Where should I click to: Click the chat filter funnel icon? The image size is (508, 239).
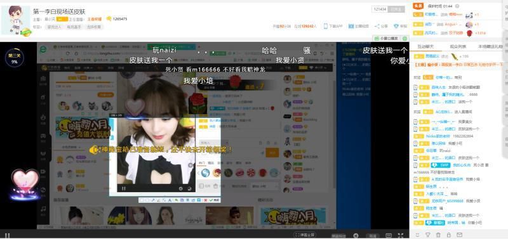[x=427, y=235]
